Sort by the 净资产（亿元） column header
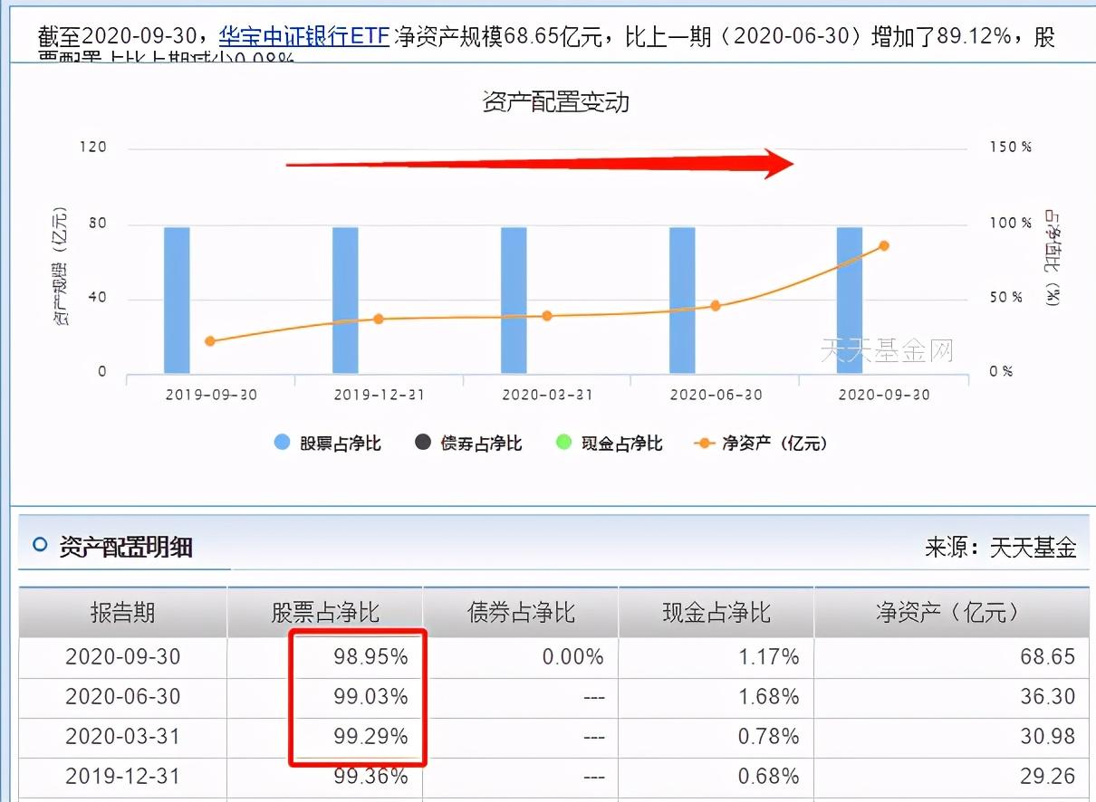This screenshot has height=802, width=1096. click(947, 613)
